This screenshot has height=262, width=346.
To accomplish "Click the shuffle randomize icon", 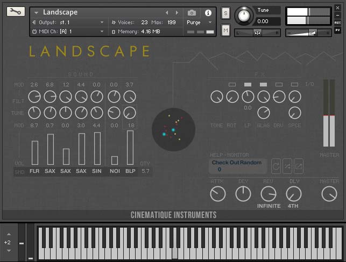I will coord(287,166).
